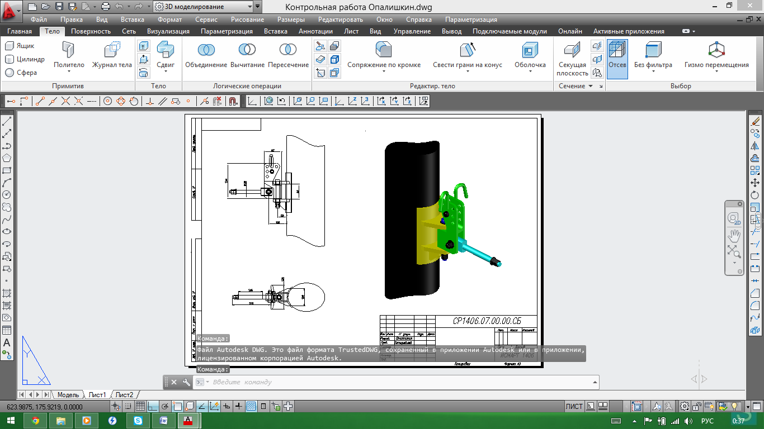This screenshot has height=429, width=764.
Task: Toggle Polar tracking in status bar
Action: coord(166,406)
